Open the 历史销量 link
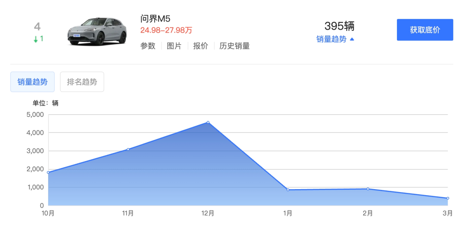Image resolution: width=463 pixels, height=226 pixels. click(235, 46)
